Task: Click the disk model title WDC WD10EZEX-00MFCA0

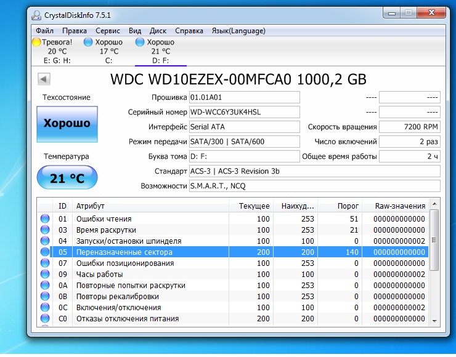Action: pos(201,79)
